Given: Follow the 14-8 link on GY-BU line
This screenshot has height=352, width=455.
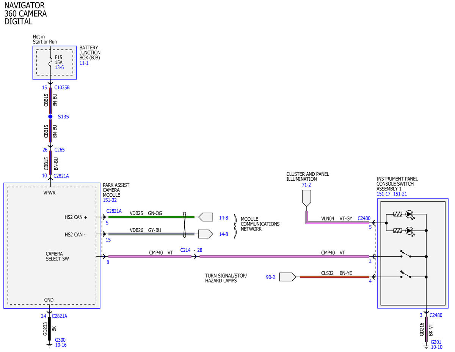Looking at the screenshot, I should pos(224,234).
